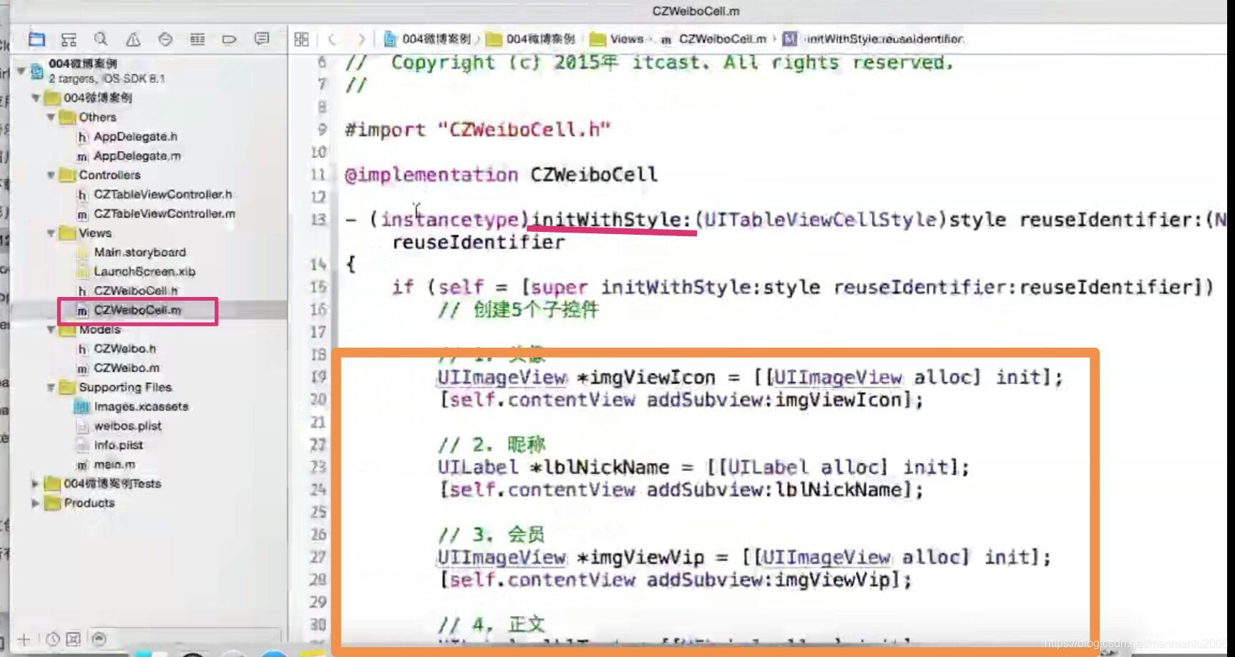Open the Breakpoint navigator icon
This screenshot has height=657, width=1235.
(230, 39)
